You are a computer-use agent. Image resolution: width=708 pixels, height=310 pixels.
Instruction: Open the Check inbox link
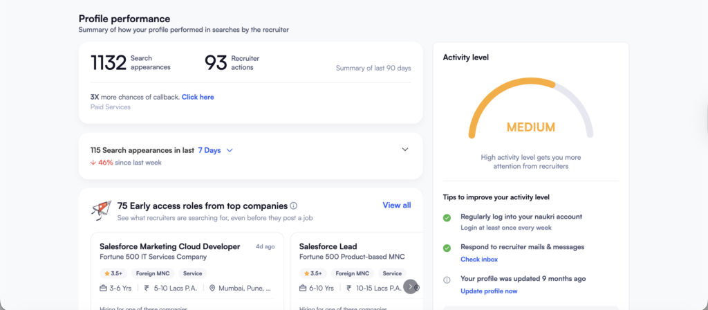479,259
